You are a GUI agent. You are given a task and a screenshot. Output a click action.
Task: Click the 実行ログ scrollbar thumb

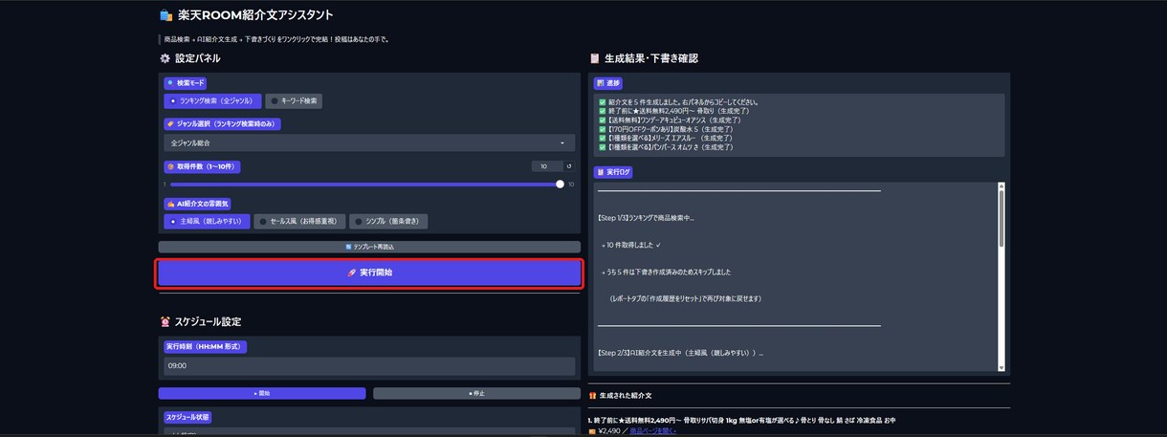[1002, 218]
